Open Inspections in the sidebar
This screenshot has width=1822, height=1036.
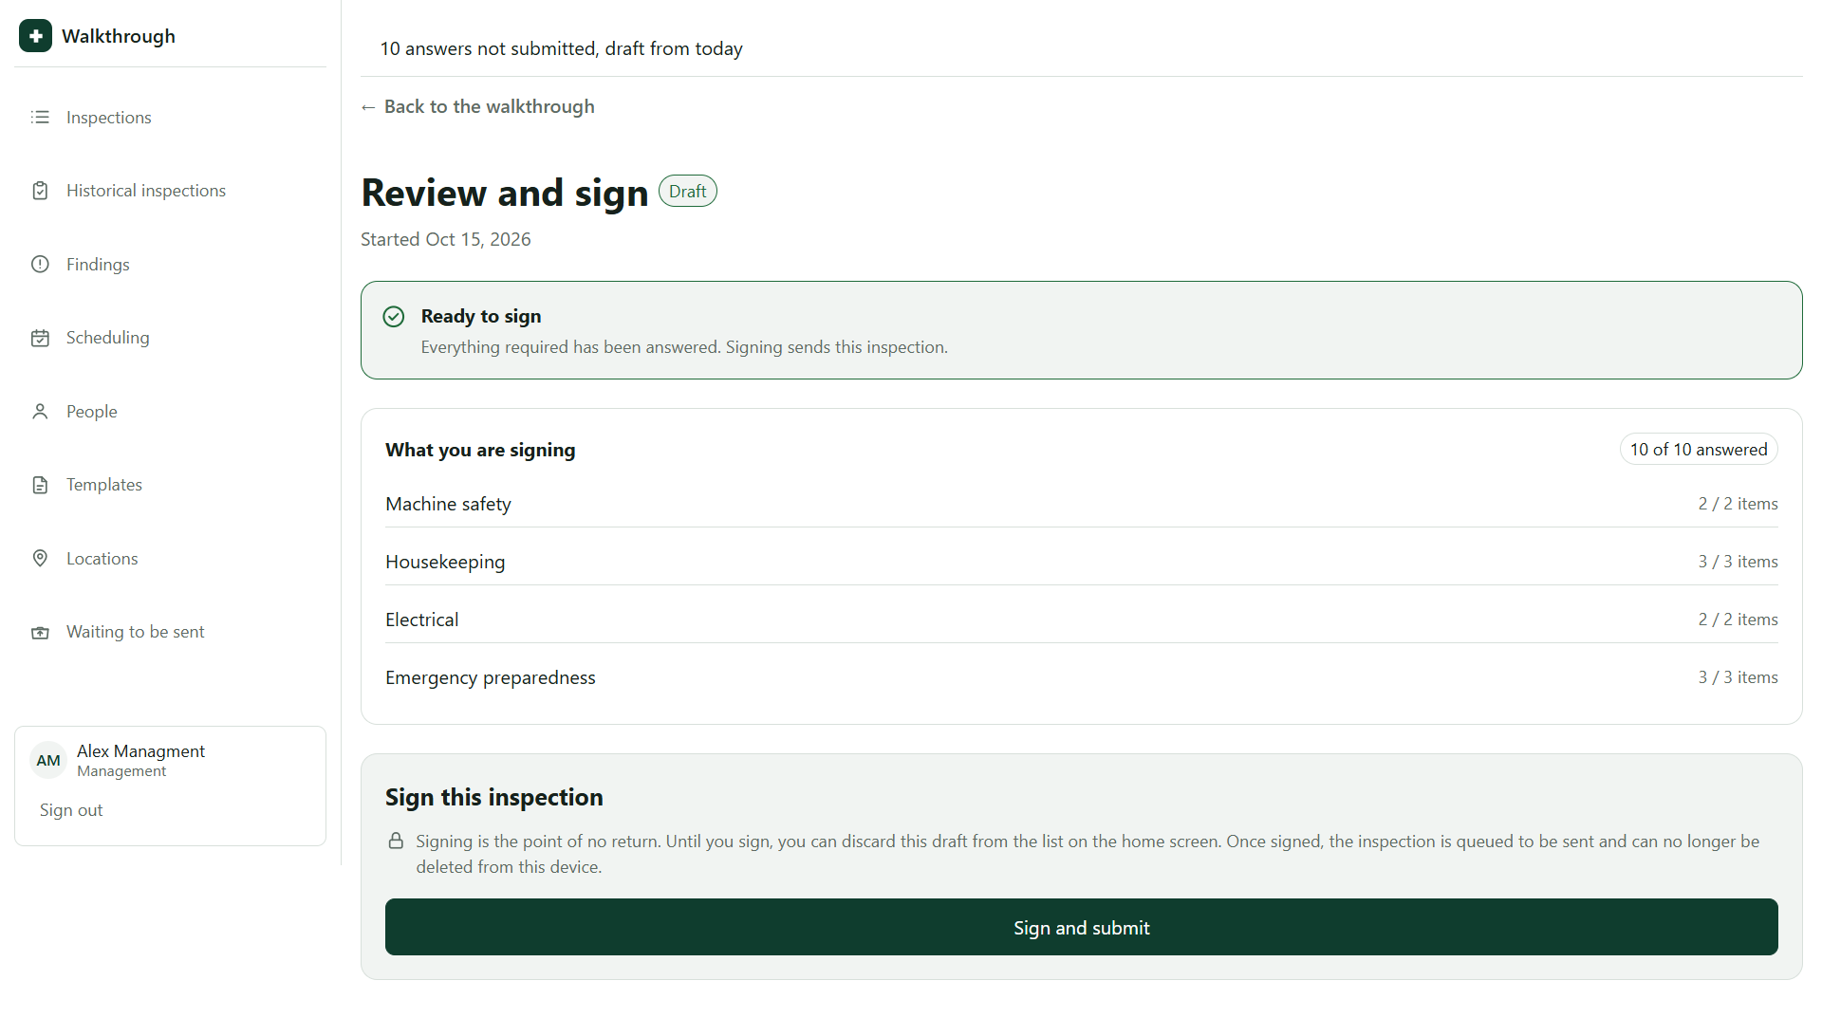tap(171, 118)
